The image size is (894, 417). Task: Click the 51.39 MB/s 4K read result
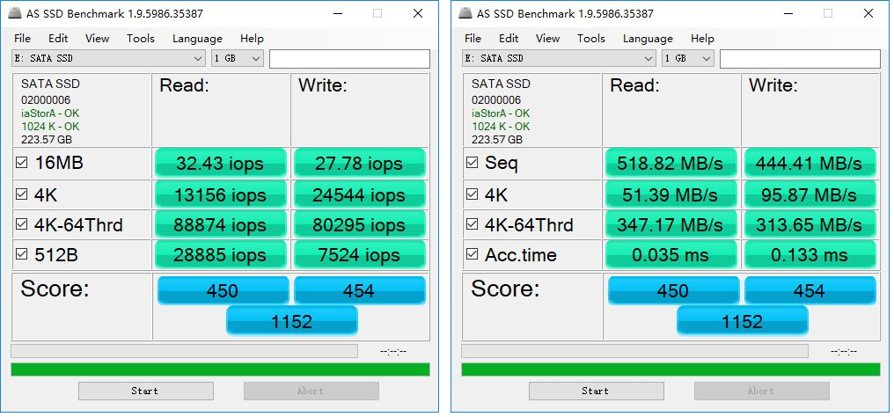671,194
